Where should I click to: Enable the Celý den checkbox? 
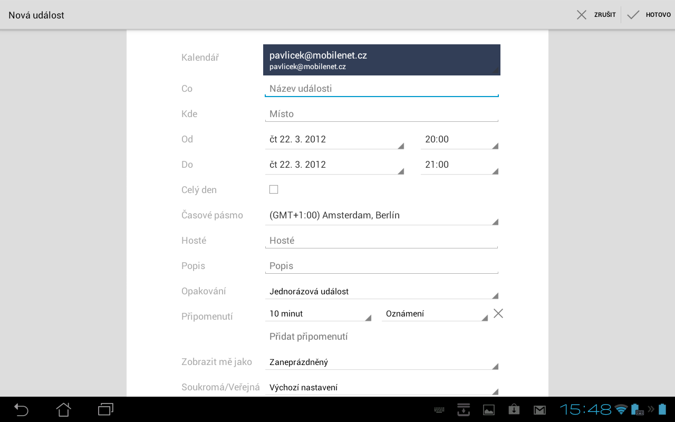point(274,189)
